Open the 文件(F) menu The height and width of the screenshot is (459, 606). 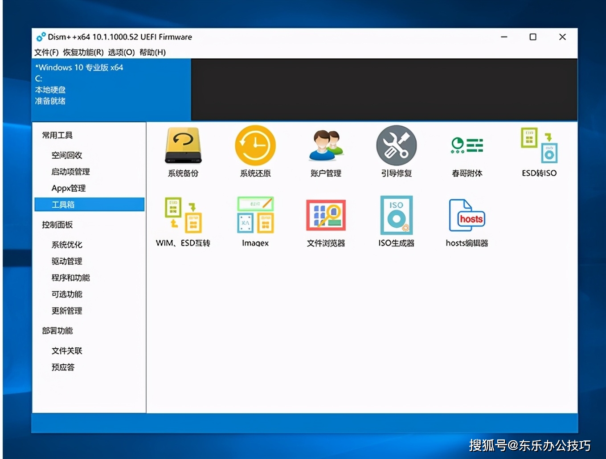[x=46, y=52]
